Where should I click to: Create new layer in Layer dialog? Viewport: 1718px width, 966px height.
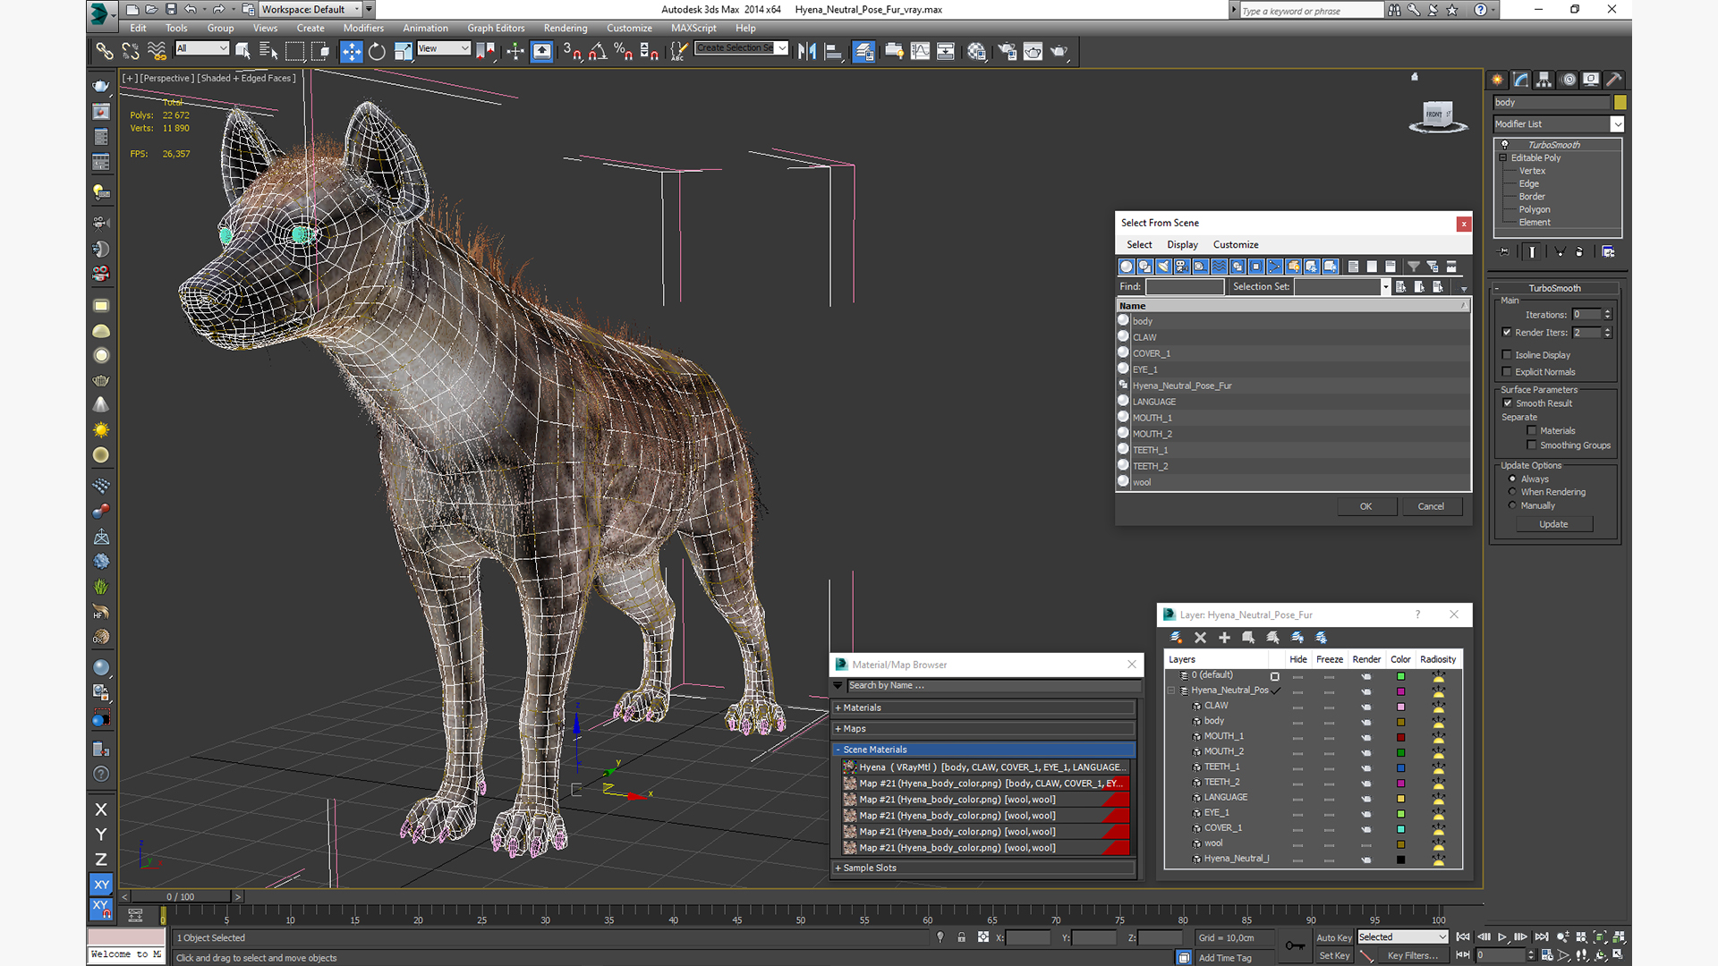point(1176,637)
